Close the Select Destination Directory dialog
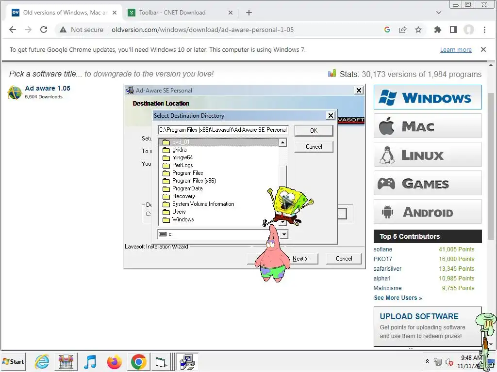Image resolution: width=497 pixels, height=372 pixels. point(331,115)
